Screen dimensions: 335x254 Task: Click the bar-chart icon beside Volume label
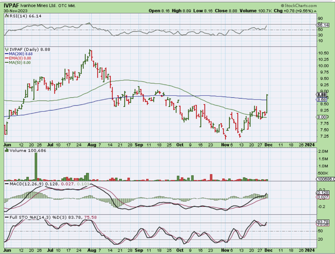[x=7, y=150]
